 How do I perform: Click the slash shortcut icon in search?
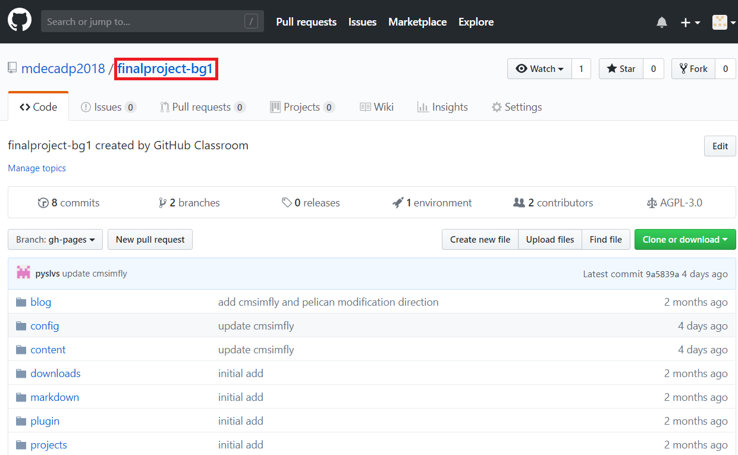coord(251,22)
